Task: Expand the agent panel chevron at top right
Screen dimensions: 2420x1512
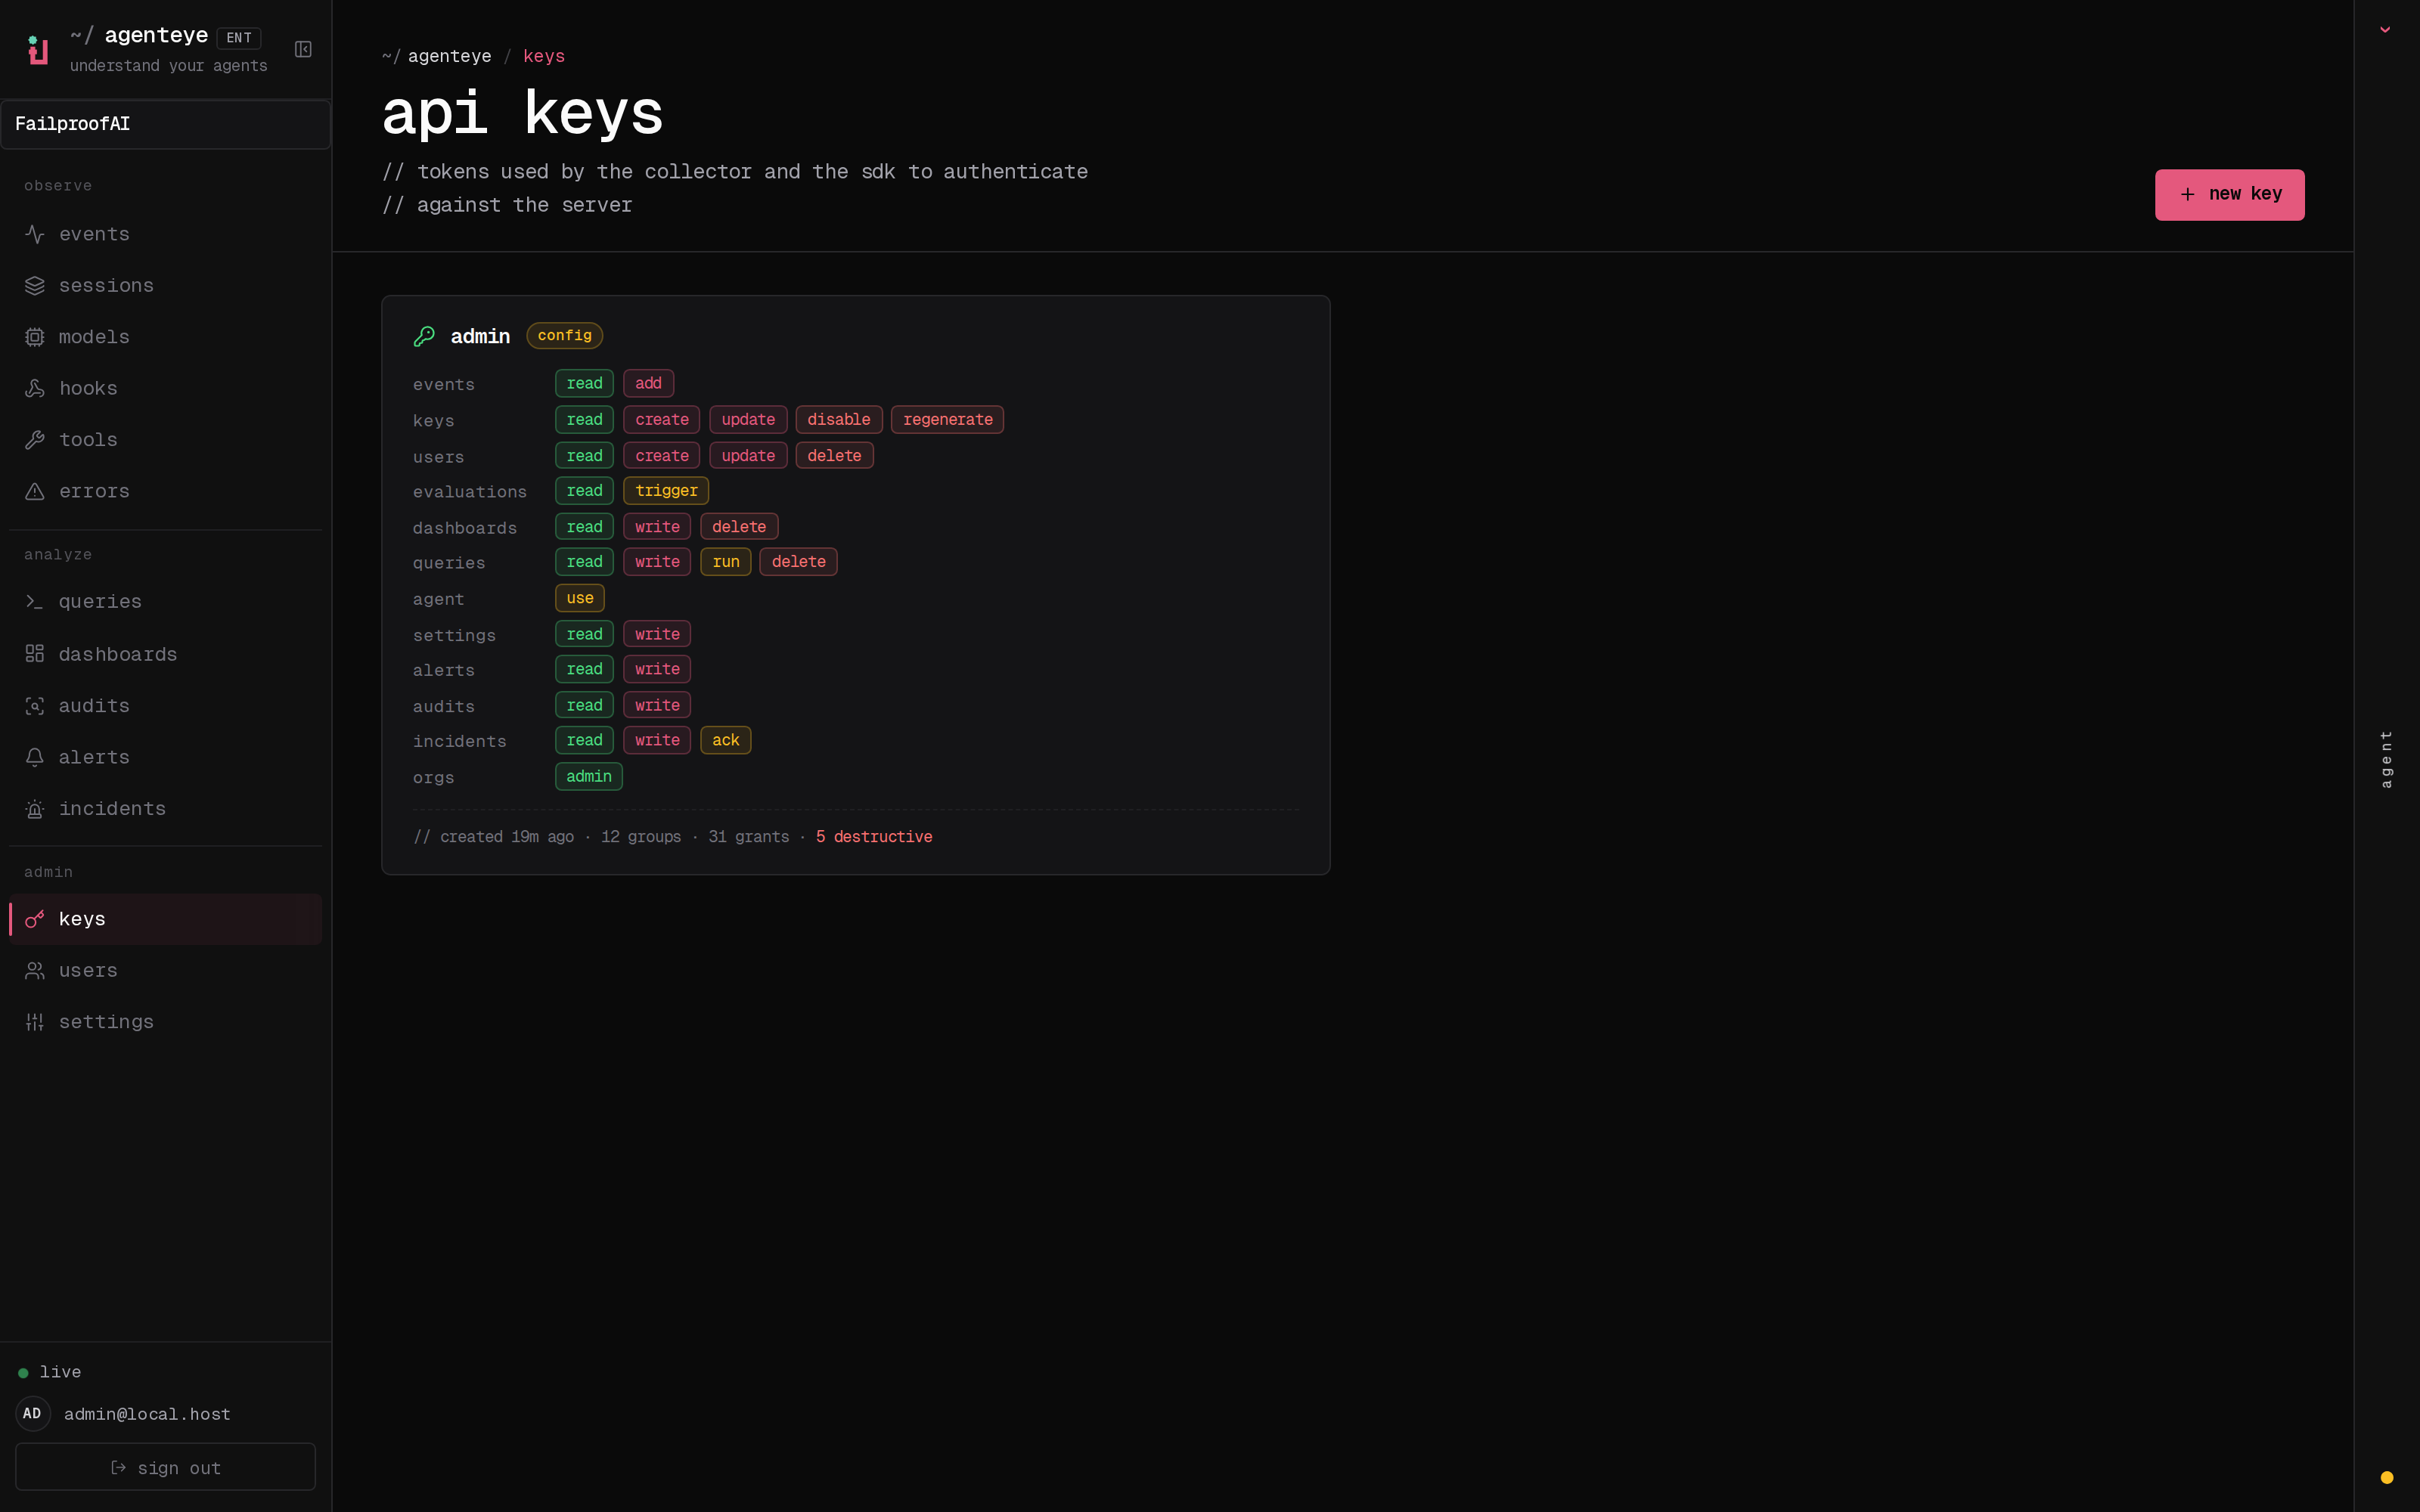Action: (2385, 30)
